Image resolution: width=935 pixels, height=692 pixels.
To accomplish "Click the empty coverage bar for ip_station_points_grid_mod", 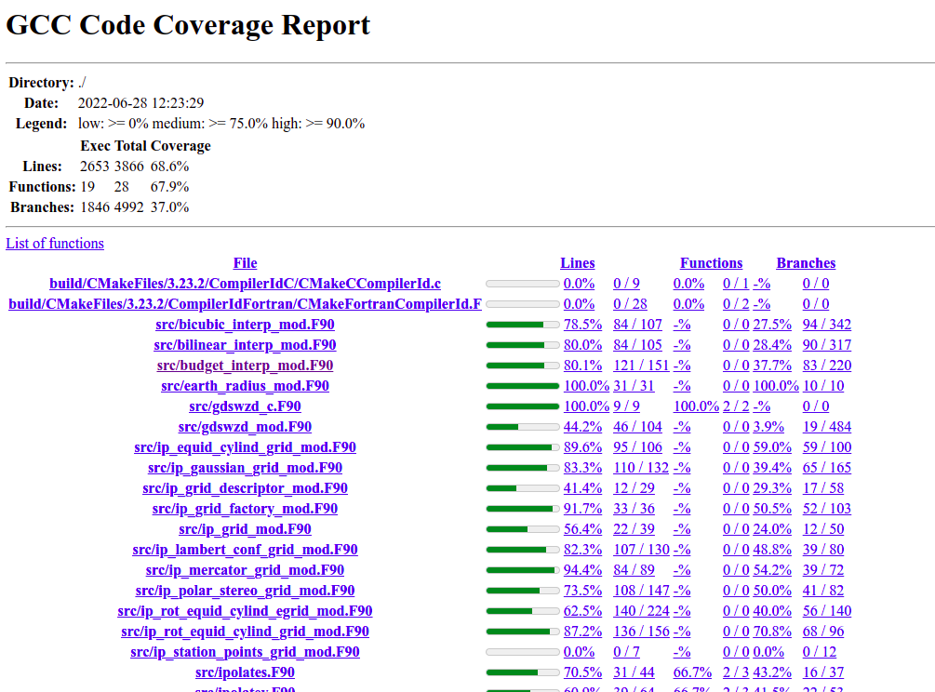I will (x=522, y=652).
